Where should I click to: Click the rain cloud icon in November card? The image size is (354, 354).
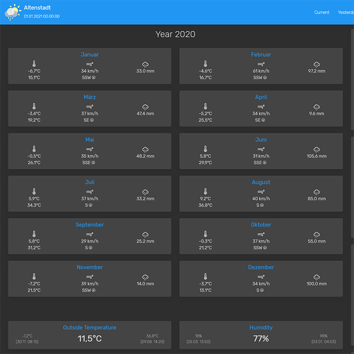[x=146, y=277]
